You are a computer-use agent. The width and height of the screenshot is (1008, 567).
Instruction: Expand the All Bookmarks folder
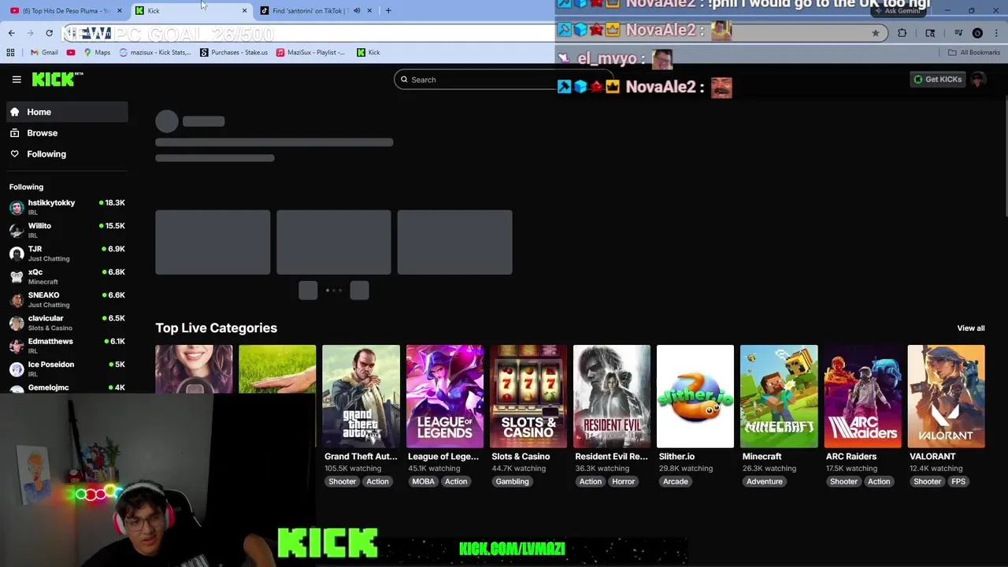(x=974, y=52)
